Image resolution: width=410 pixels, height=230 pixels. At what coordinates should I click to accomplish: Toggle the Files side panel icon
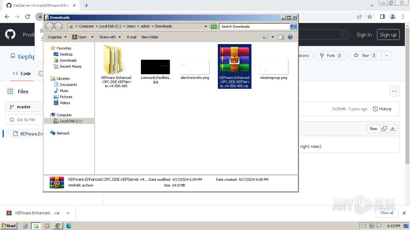tap(10, 91)
